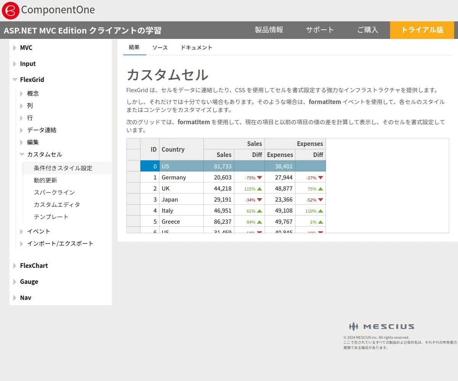Click the ComponentOne red logo icon
Image resolution: width=458 pixels, height=381 pixels.
pyautogui.click(x=10, y=10)
